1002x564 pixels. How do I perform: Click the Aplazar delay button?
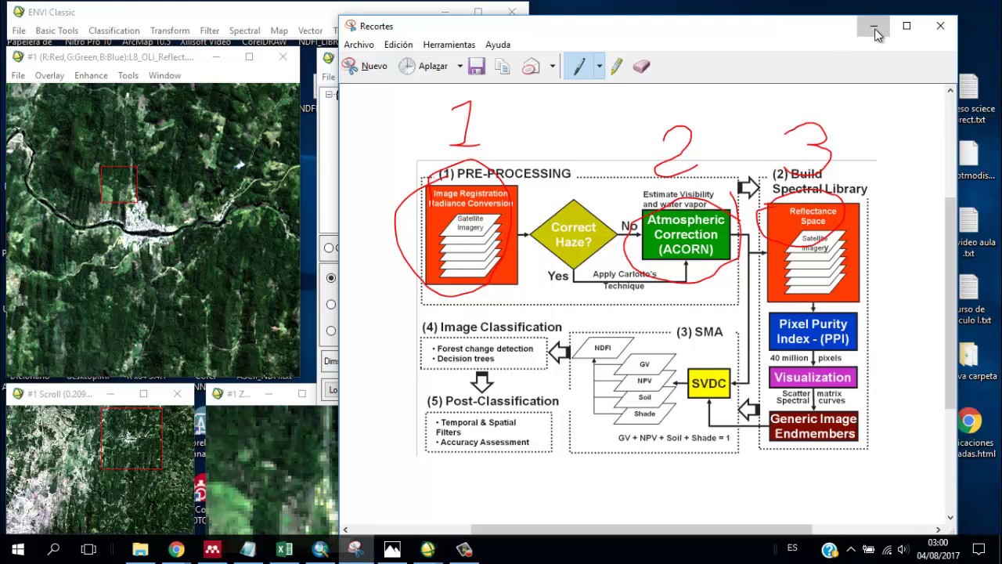[424, 67]
